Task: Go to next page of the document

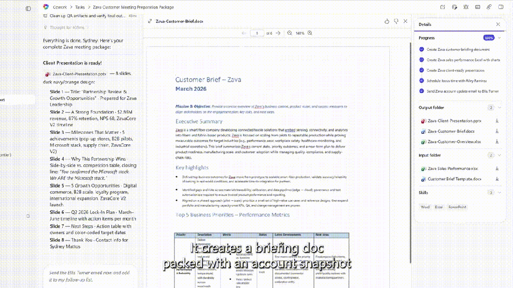Action: (278, 33)
